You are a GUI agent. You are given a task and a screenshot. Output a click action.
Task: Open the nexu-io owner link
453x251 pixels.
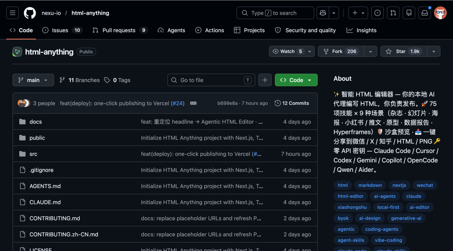point(51,13)
